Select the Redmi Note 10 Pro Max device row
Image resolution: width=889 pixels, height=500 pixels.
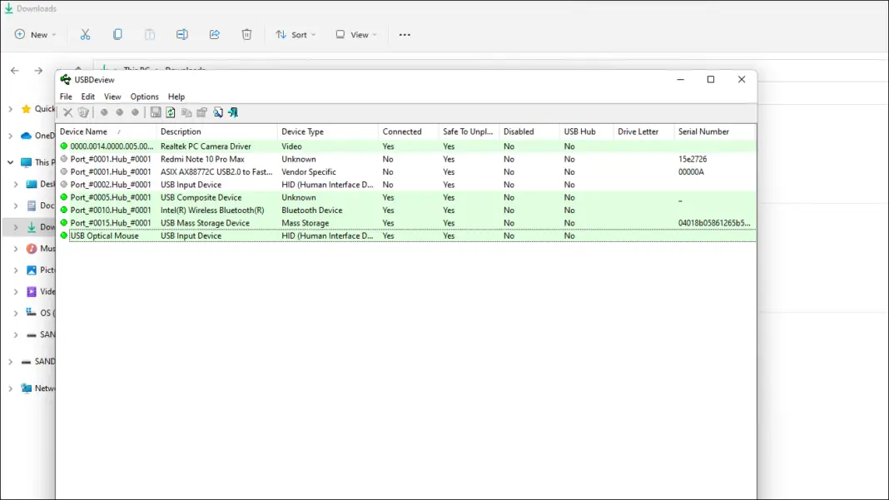216,159
